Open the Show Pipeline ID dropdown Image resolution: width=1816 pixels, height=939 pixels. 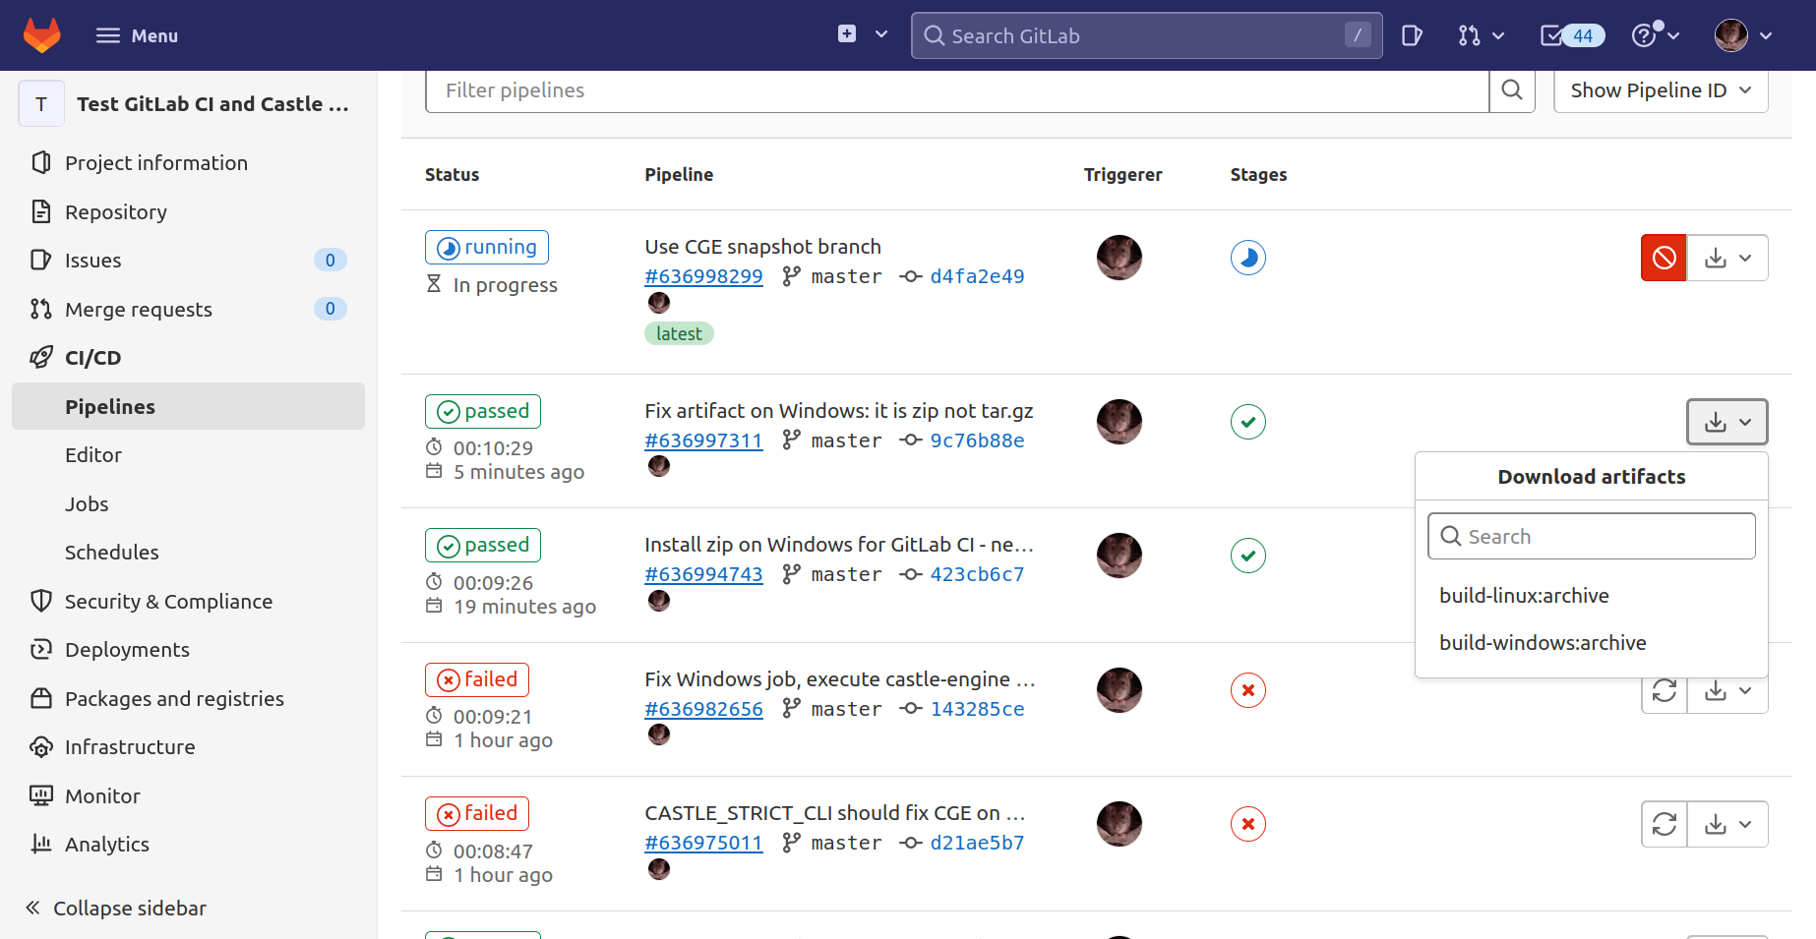(x=1660, y=89)
